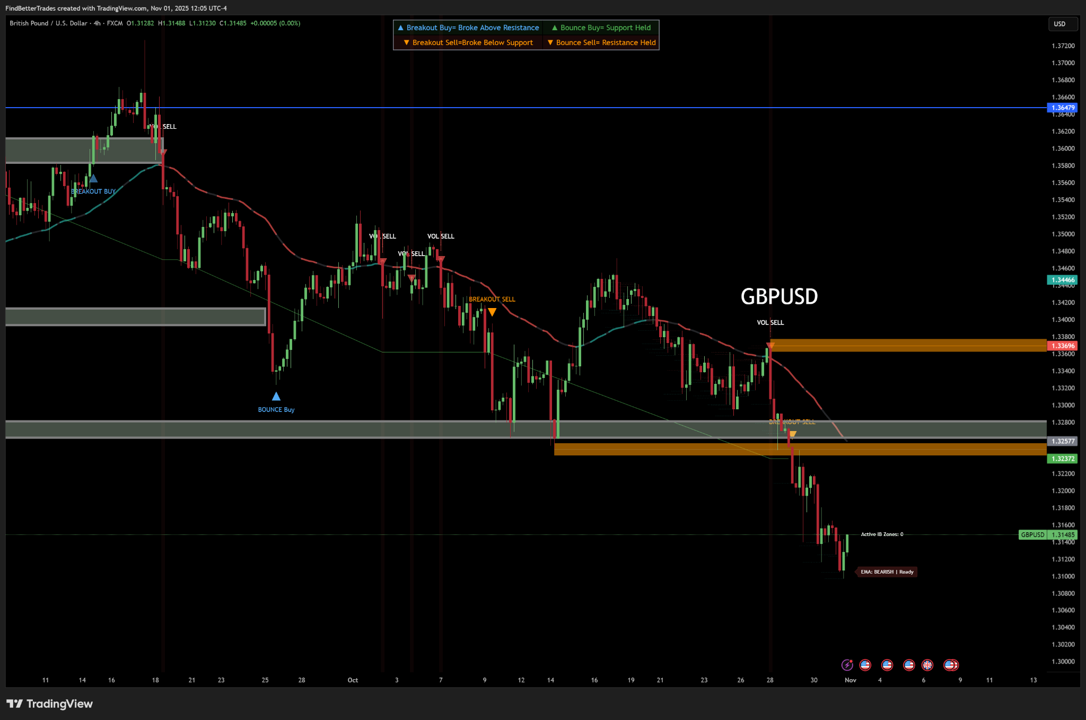
Task: Click the blue 1.36479 price label
Action: (1063, 108)
